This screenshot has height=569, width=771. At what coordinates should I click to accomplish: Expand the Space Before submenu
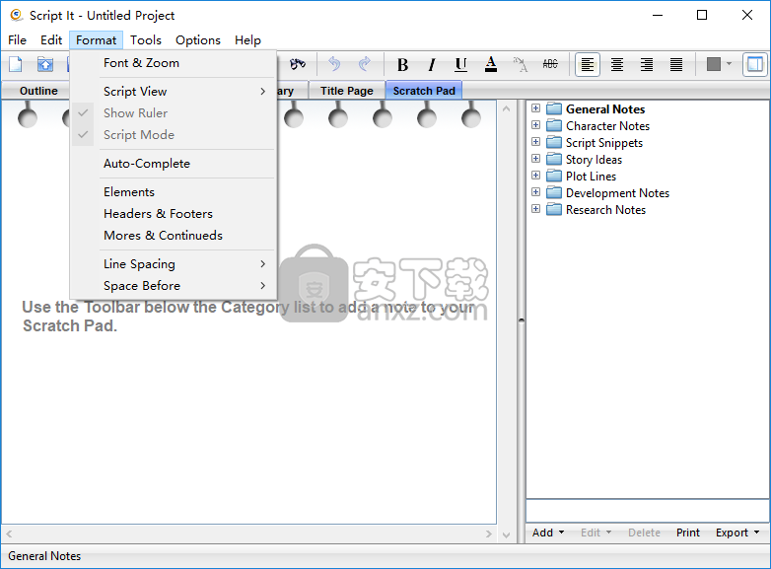175,286
